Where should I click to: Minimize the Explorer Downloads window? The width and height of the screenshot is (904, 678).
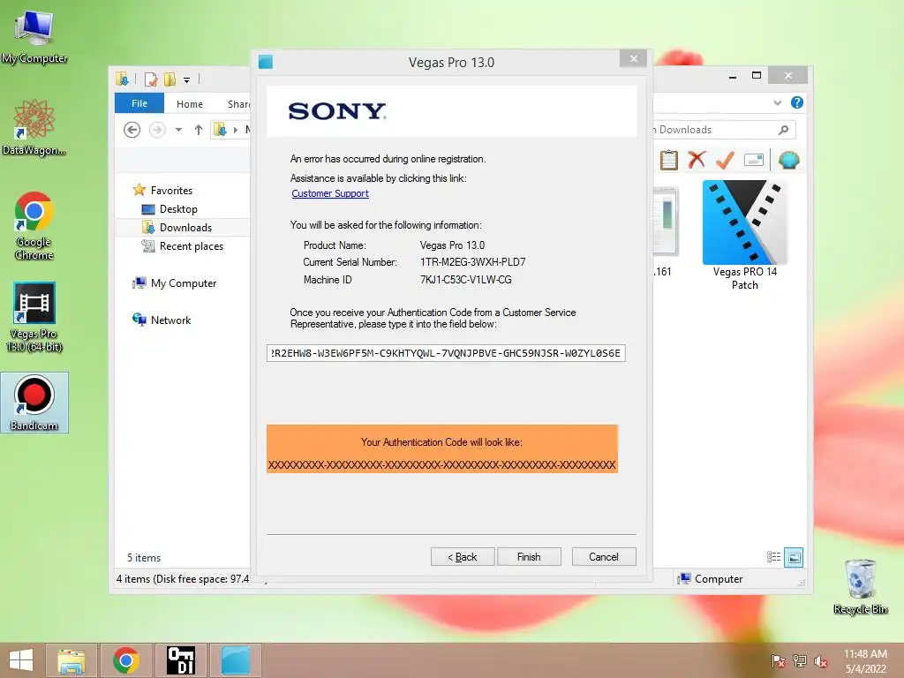tap(732, 76)
